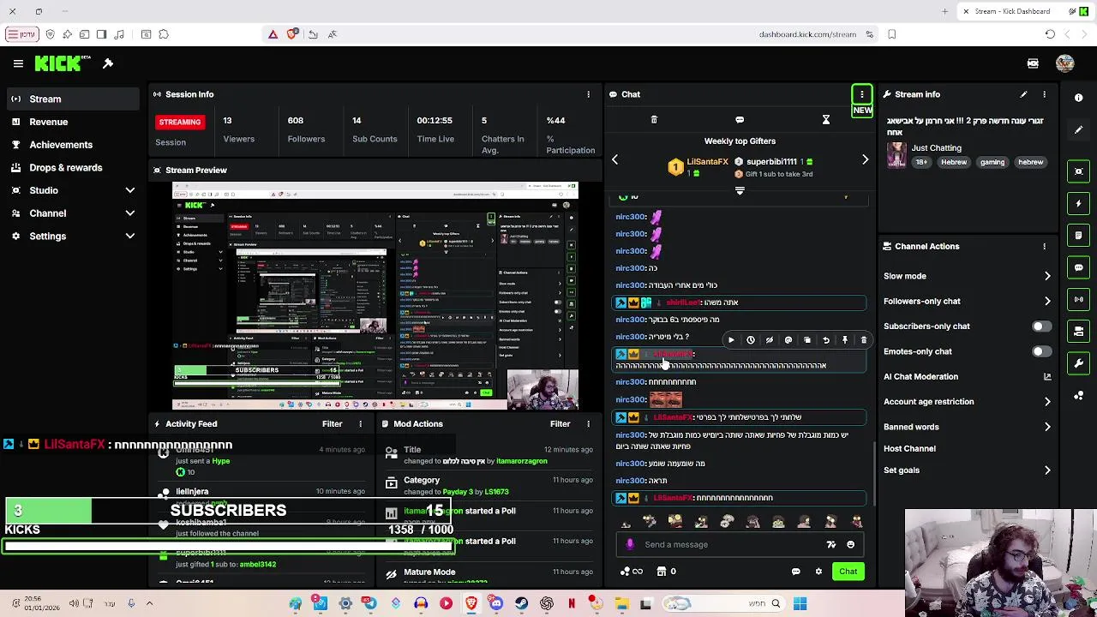1097x617 pixels.
Task: Click the dashboard.kick.com address bar
Action: point(807,34)
